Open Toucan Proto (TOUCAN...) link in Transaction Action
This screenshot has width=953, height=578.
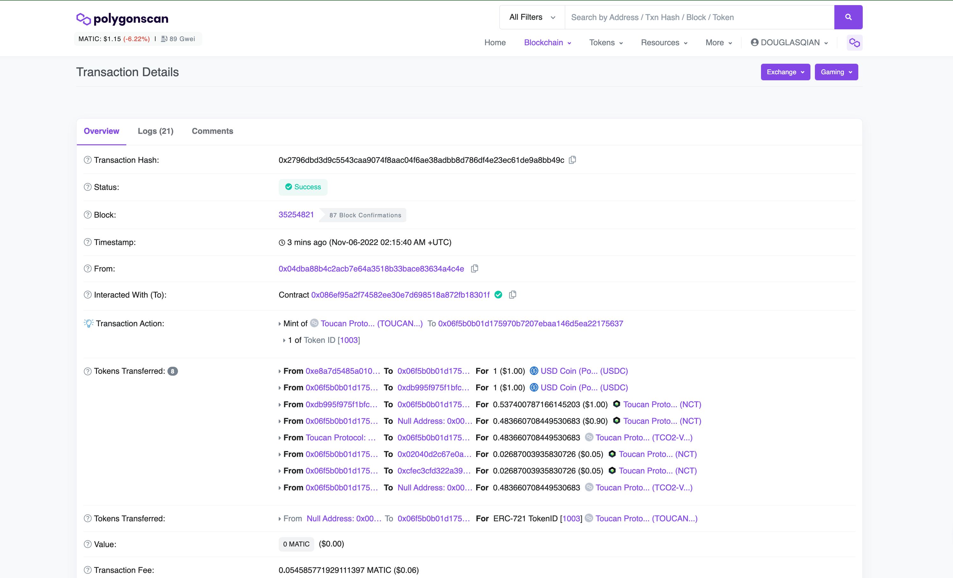(372, 323)
